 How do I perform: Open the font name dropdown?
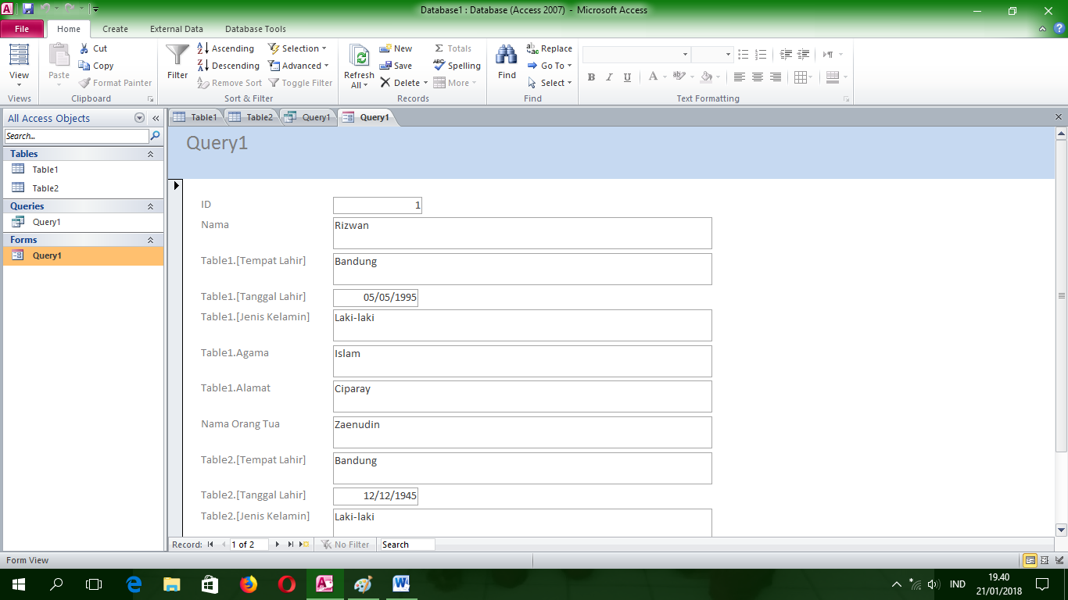coord(686,54)
